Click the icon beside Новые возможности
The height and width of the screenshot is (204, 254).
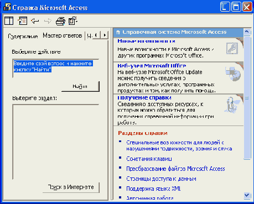[232, 48]
